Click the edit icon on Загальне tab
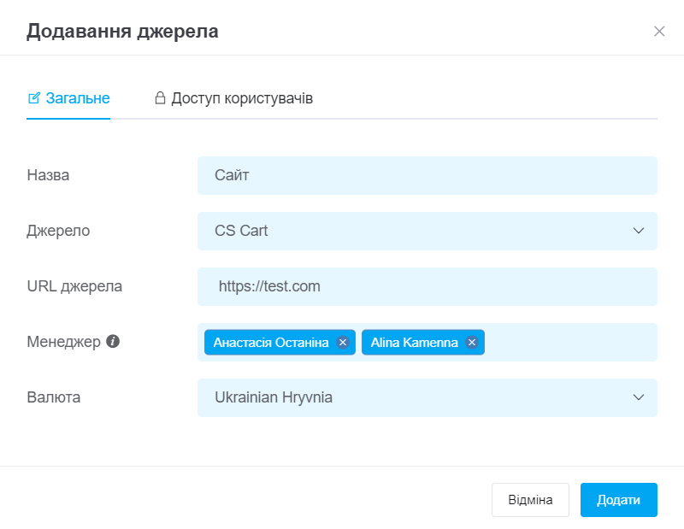The width and height of the screenshot is (684, 529). point(34,98)
